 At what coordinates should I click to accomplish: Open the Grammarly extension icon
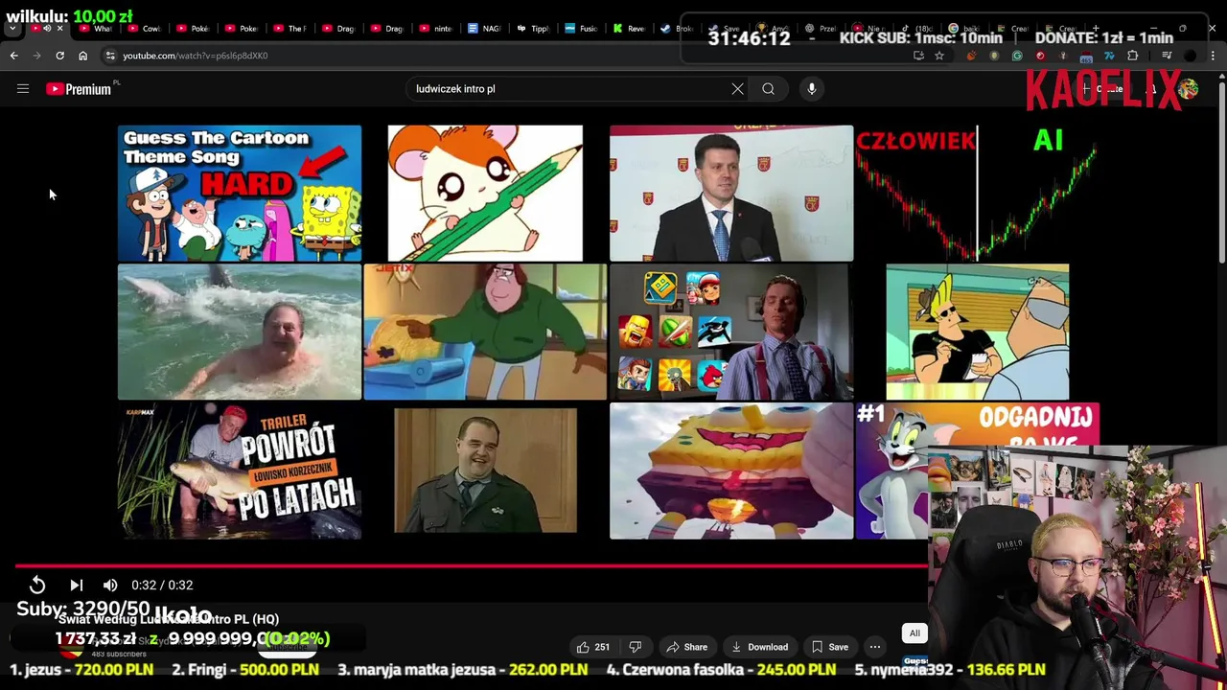pos(1017,56)
